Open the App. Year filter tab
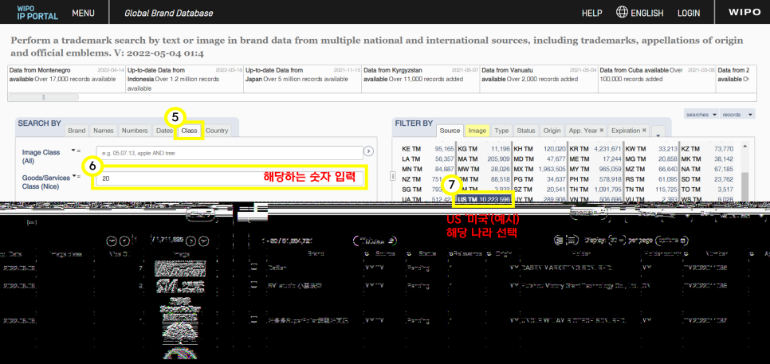Viewport: 770px width, 364px height. [583, 131]
